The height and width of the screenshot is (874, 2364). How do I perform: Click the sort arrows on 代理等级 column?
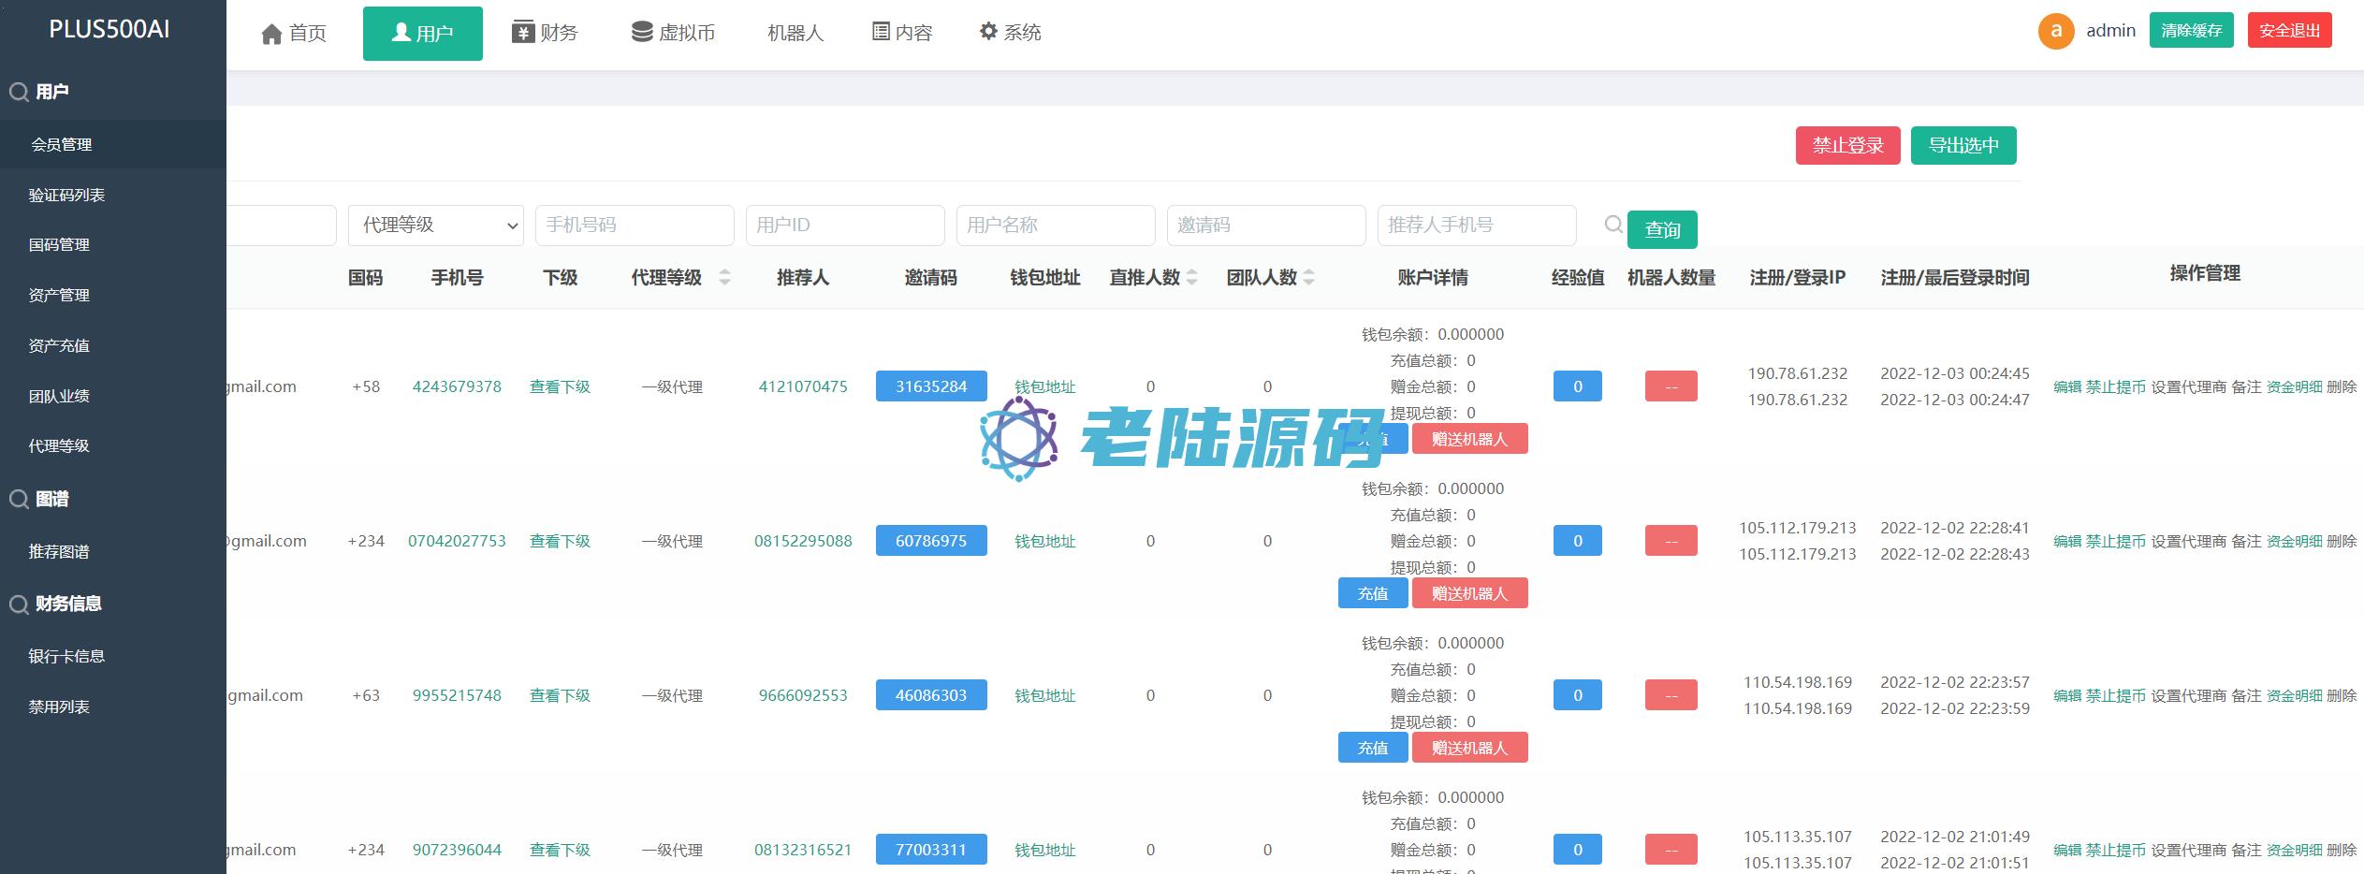tap(724, 277)
